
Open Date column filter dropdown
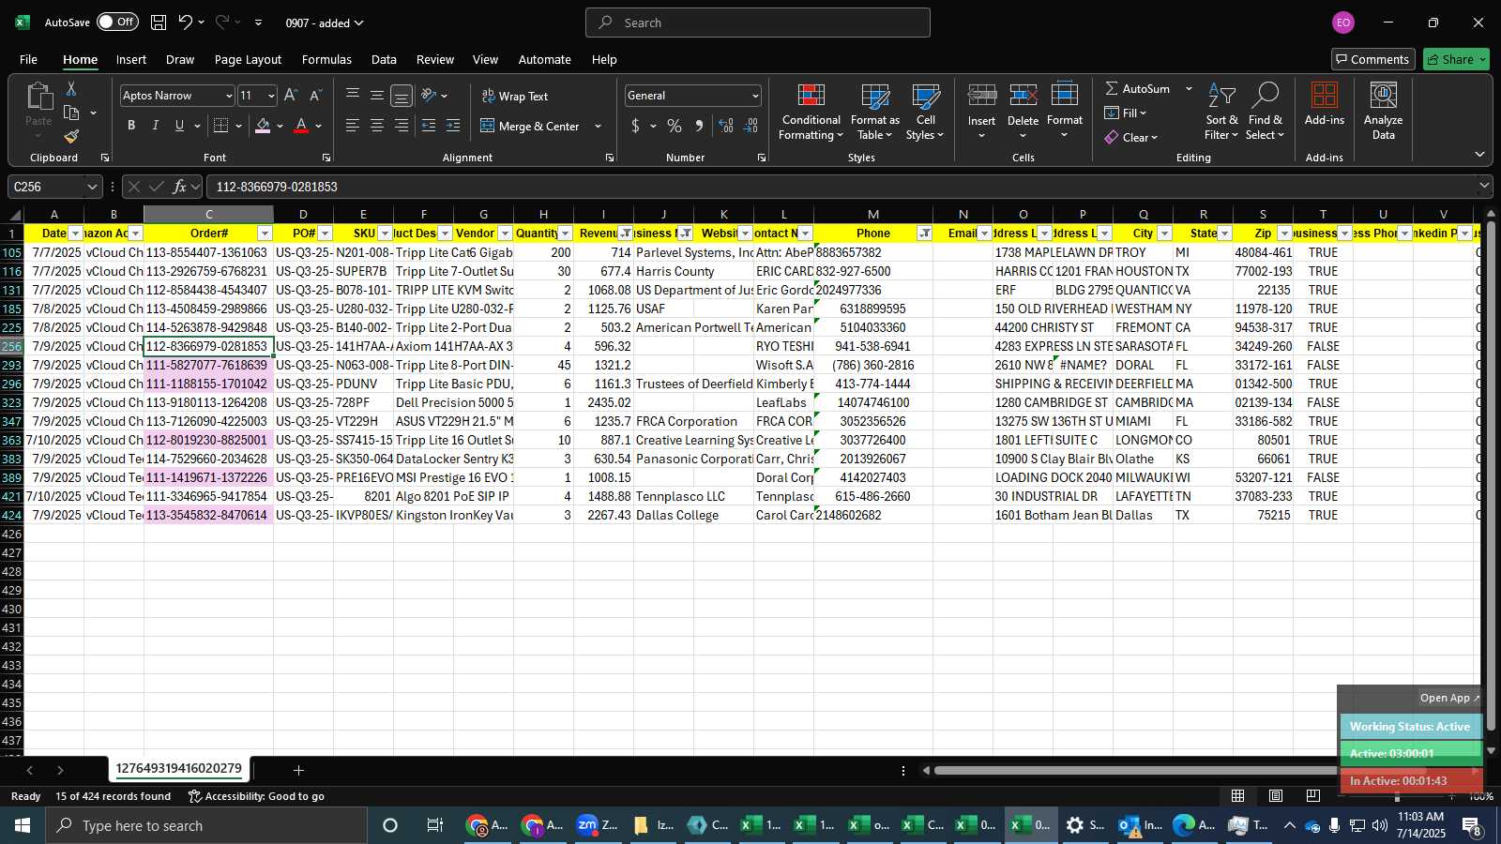(76, 234)
